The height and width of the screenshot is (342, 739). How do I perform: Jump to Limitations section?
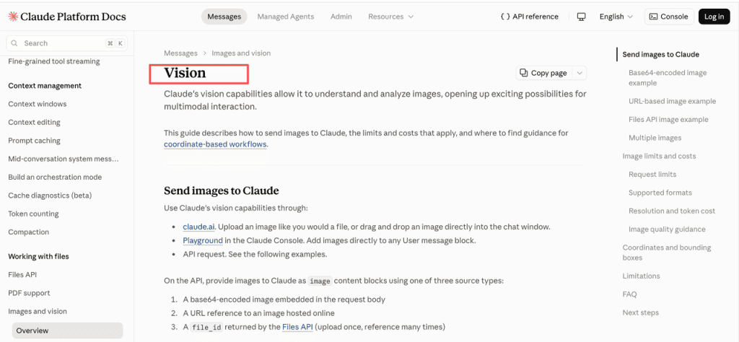(x=641, y=276)
